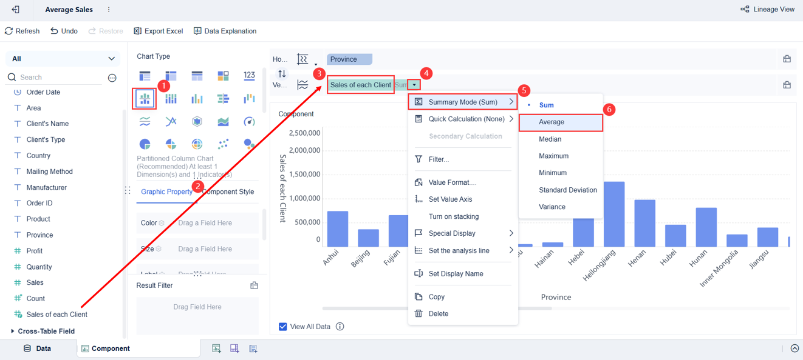Select the area chart type icon
Screen dimensions: 803x360
click(x=224, y=121)
